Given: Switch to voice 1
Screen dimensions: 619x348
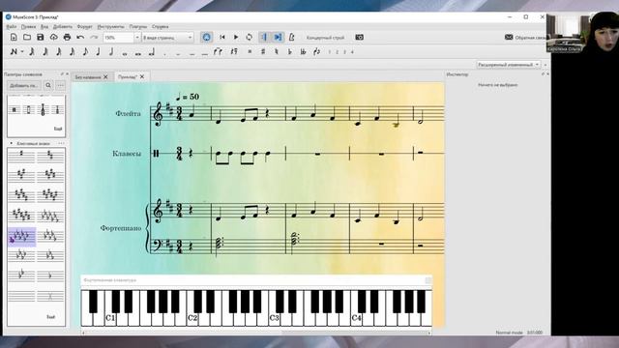Looking at the screenshot, I should pos(330,52).
